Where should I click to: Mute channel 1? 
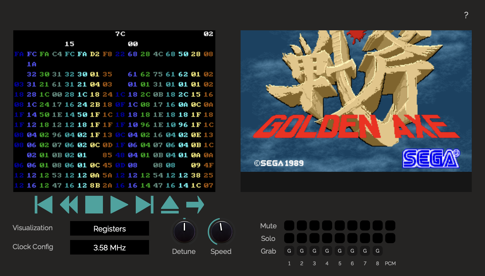click(289, 225)
